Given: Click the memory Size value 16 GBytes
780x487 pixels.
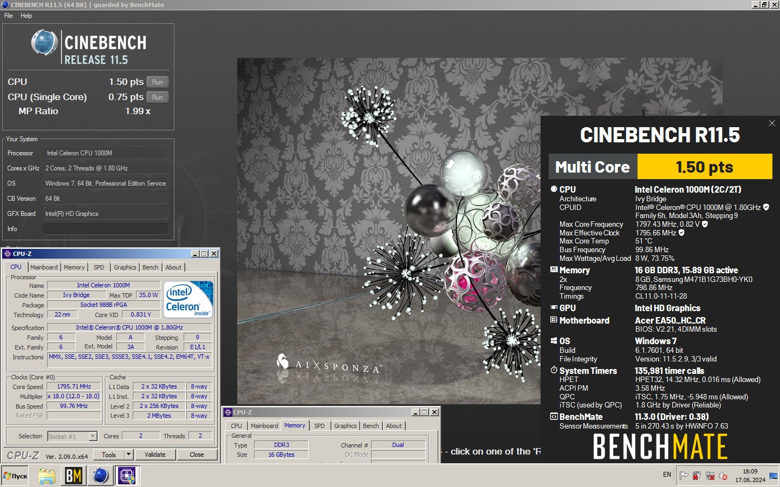Looking at the screenshot, I should (281, 455).
